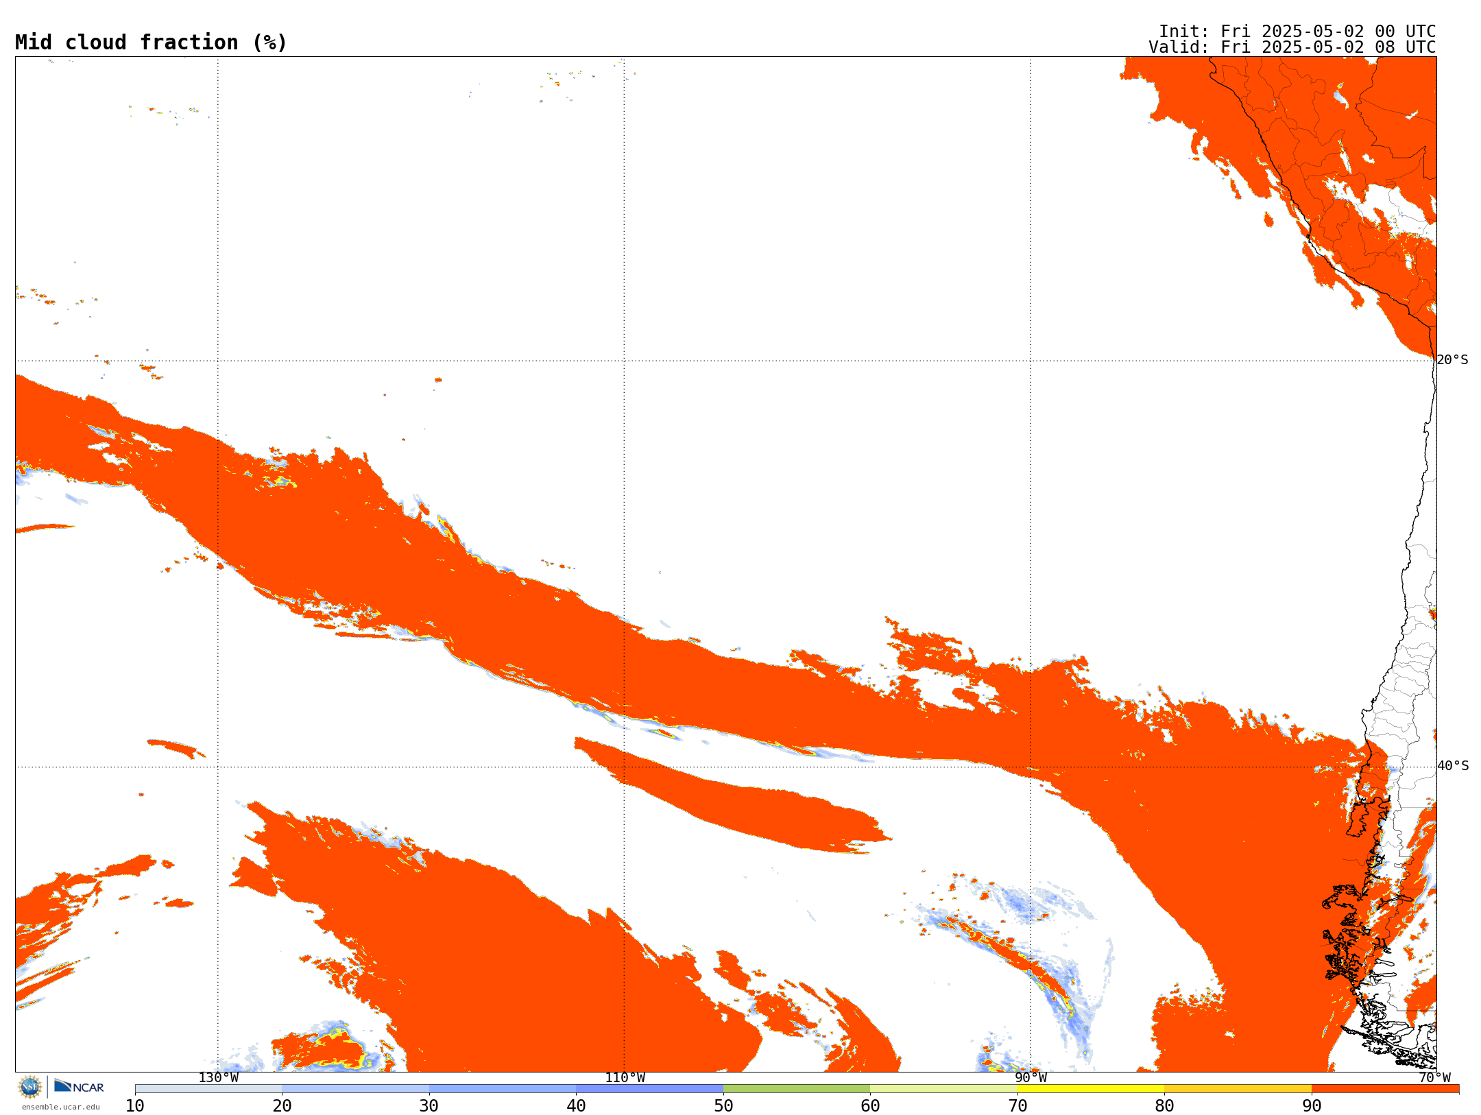Click the 20°S latitude label
Image resolution: width=1481 pixels, height=1115 pixels.
(x=1452, y=360)
